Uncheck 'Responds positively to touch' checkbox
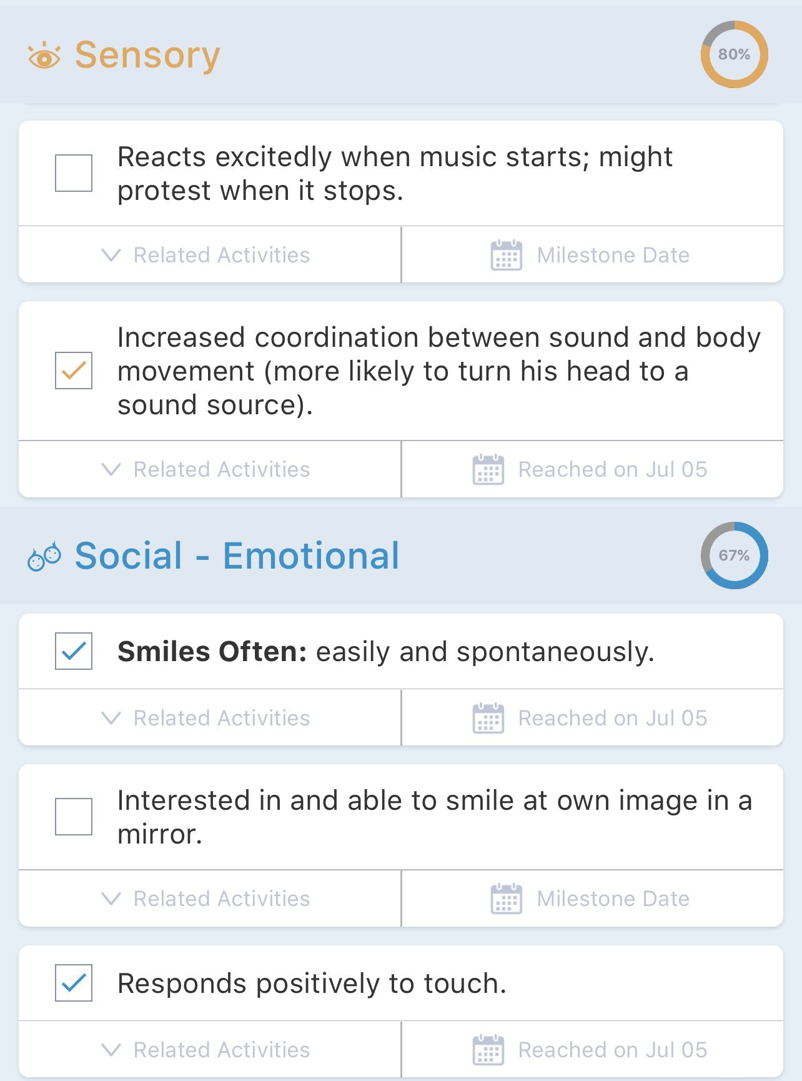Screen dimensions: 802x1081 pyautogui.click(x=74, y=983)
